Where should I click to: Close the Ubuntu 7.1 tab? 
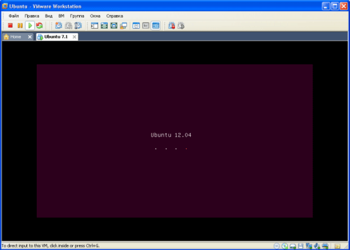[x=75, y=37]
